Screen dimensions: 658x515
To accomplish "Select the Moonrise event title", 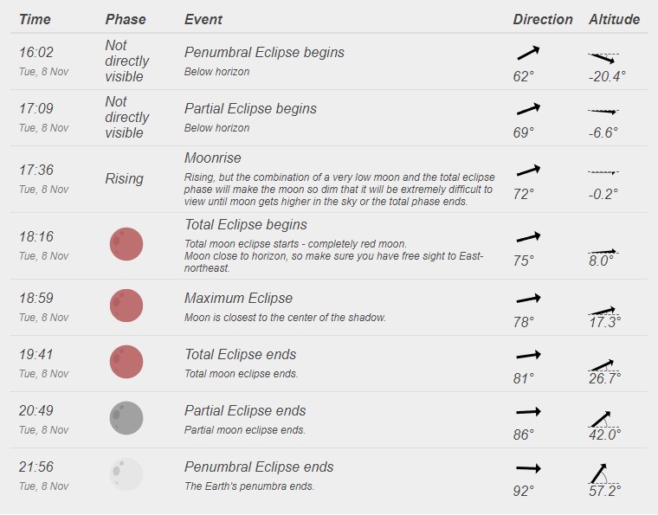I will click(212, 158).
